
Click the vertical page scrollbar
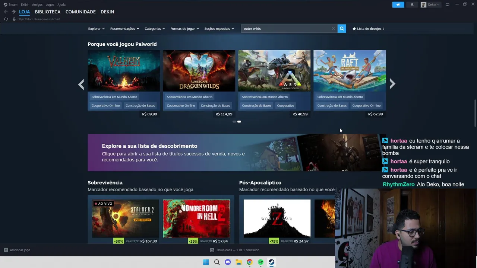pos(475,113)
